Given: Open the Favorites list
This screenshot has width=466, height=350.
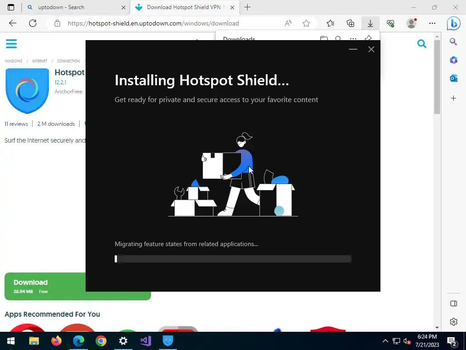Looking at the screenshot, I should point(330,23).
